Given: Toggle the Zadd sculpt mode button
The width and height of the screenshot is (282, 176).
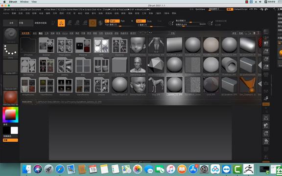Looking at the screenshot, I should coord(141,21).
